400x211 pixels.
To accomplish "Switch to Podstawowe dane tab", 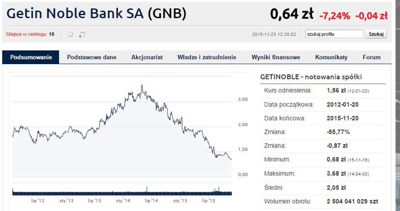I will 92,57.
